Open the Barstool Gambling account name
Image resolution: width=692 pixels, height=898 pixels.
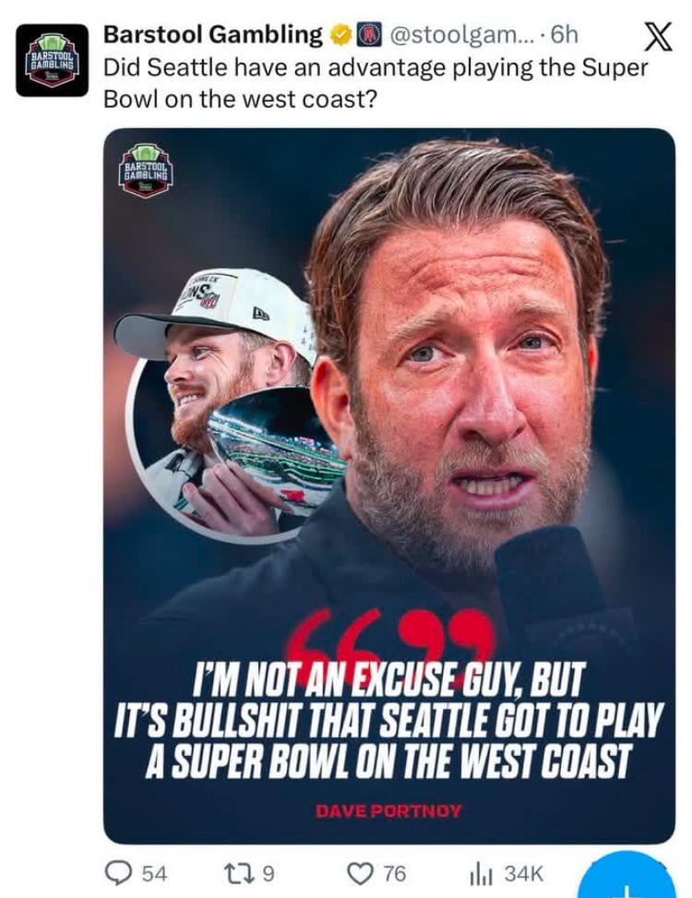(x=211, y=35)
